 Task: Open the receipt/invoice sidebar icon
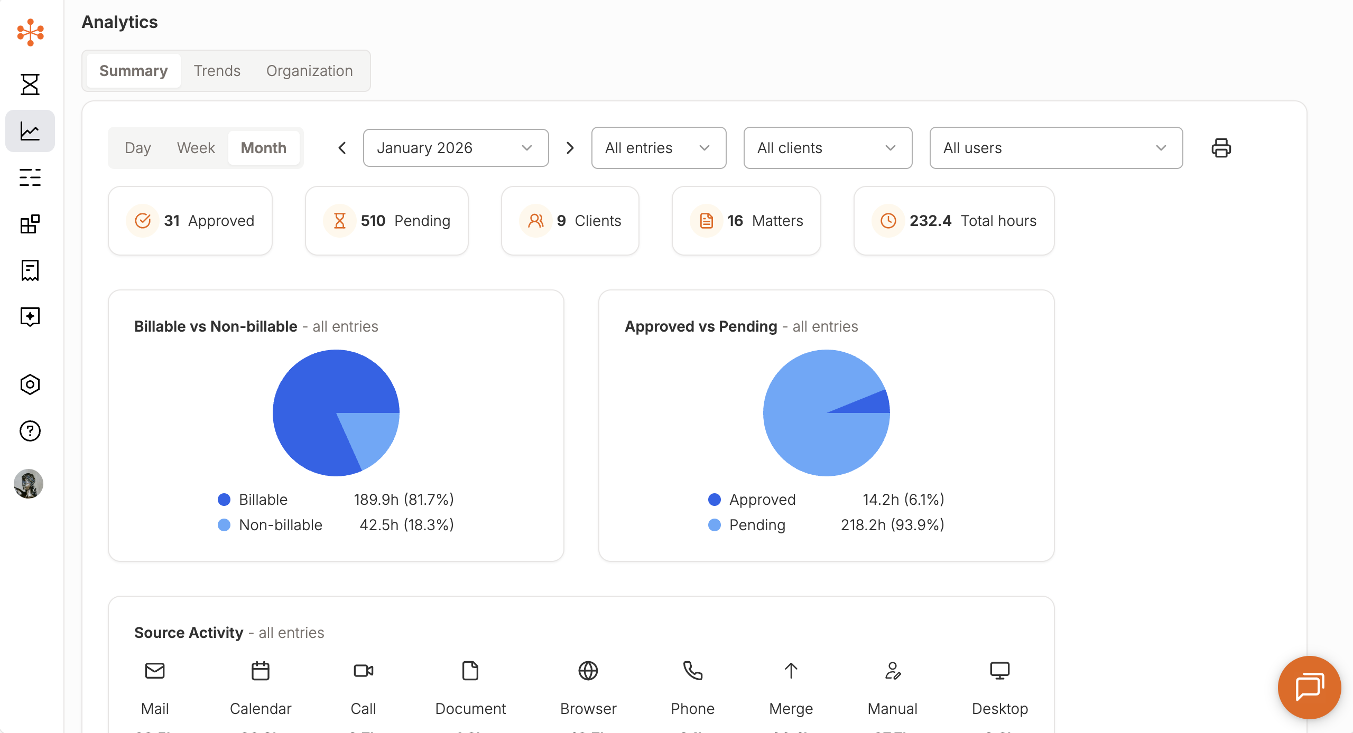(30, 270)
